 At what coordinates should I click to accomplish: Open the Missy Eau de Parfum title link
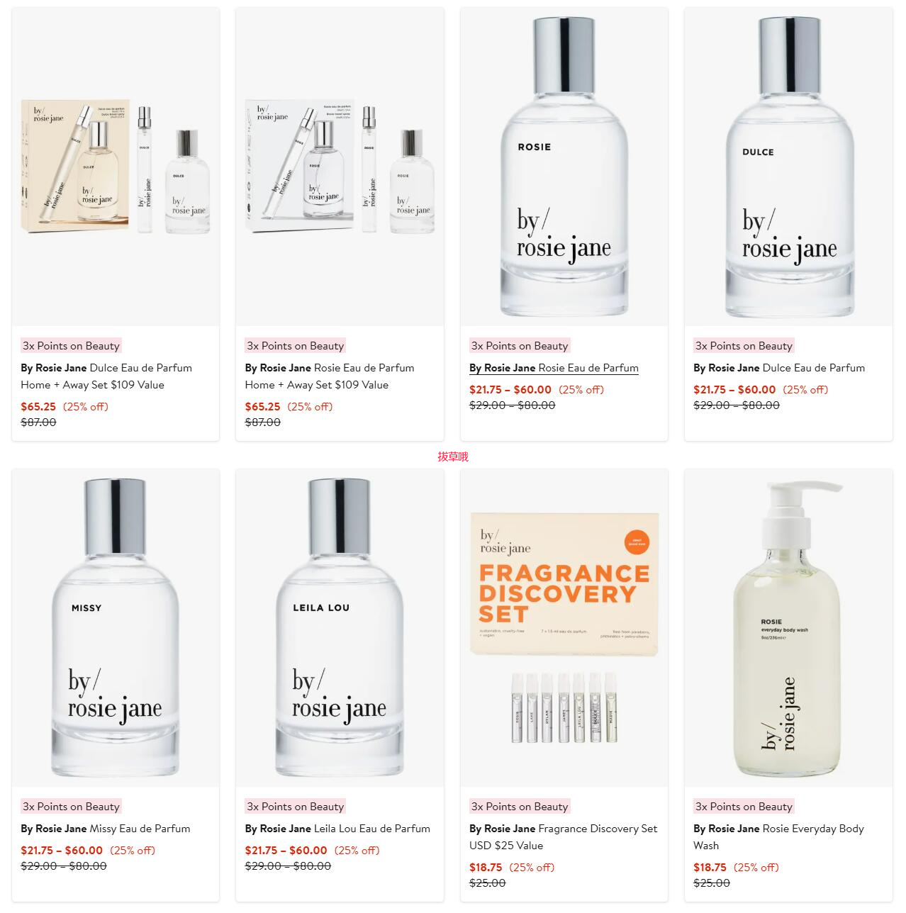point(106,829)
